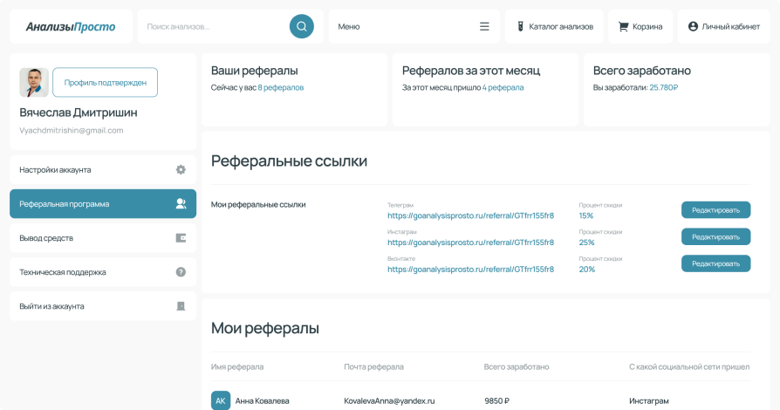Click Вячеслав Дмитришин profile photo
780x410 pixels.
coord(34,82)
